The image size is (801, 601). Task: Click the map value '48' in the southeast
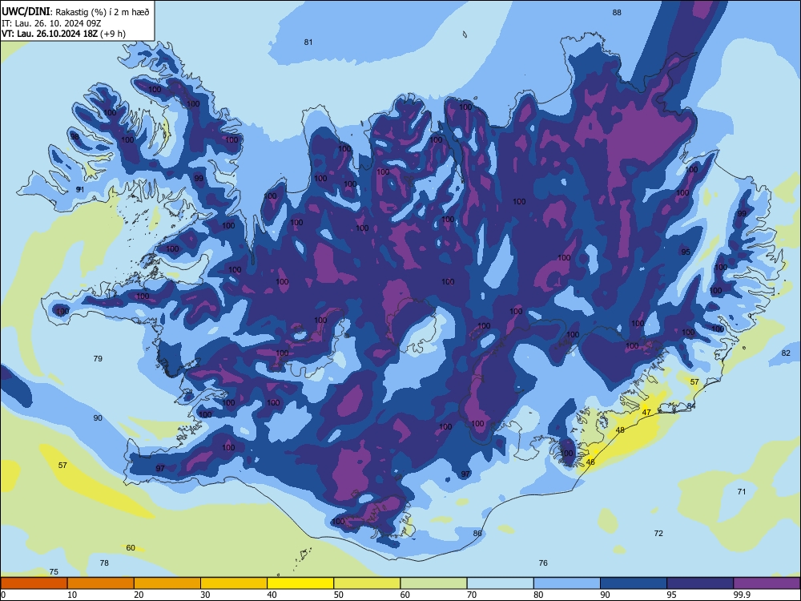pyautogui.click(x=620, y=430)
